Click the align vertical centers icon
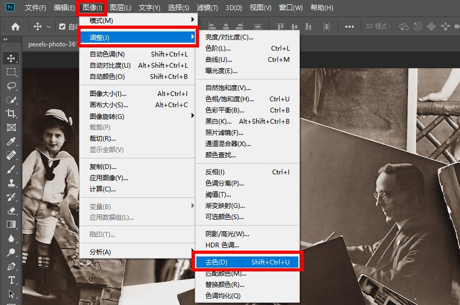The height and width of the screenshot is (305, 460). tap(295, 27)
